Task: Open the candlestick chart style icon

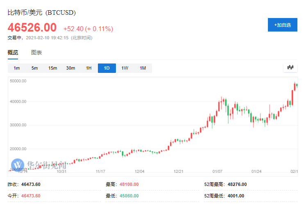Action: [x=290, y=68]
